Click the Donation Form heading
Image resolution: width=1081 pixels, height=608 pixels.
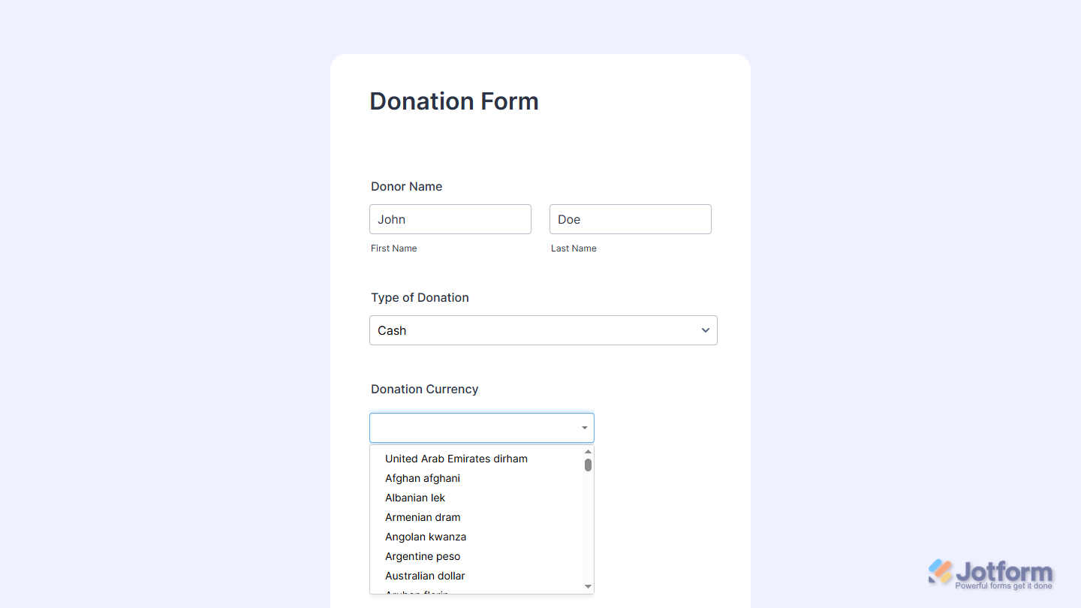coord(453,101)
